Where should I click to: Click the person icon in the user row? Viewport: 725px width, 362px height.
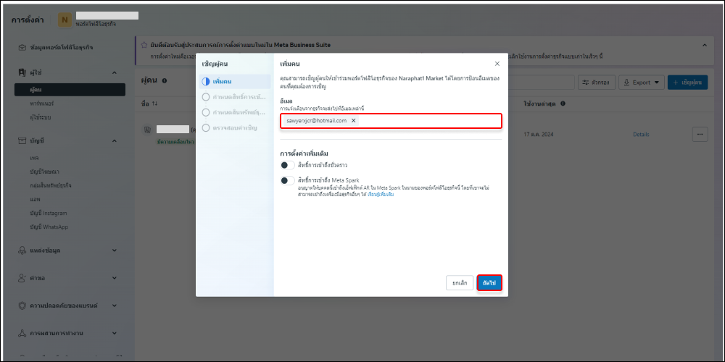pos(147,130)
